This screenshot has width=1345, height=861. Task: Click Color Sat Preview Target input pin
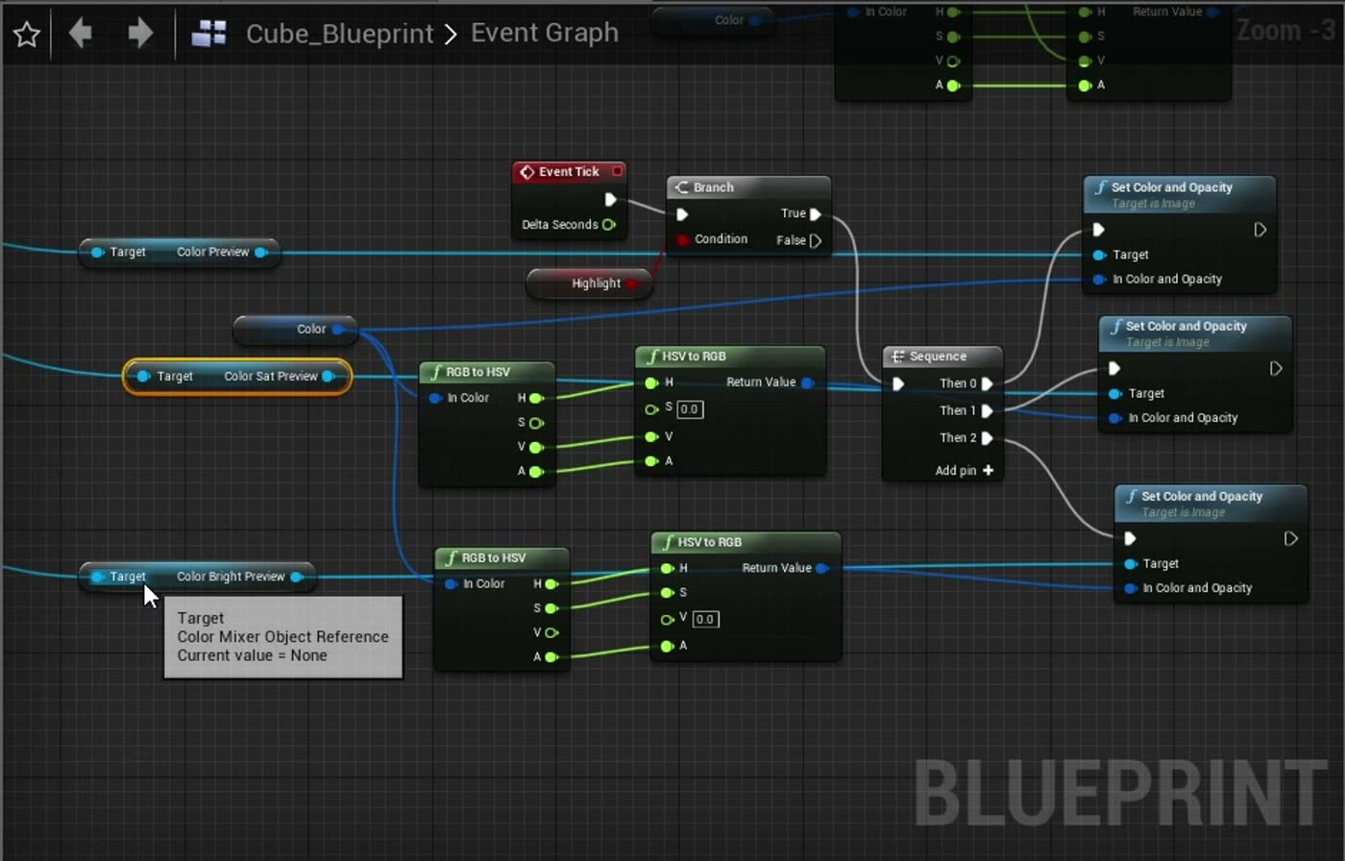143,376
